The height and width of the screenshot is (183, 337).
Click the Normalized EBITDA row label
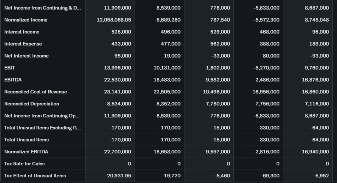pos(26,152)
